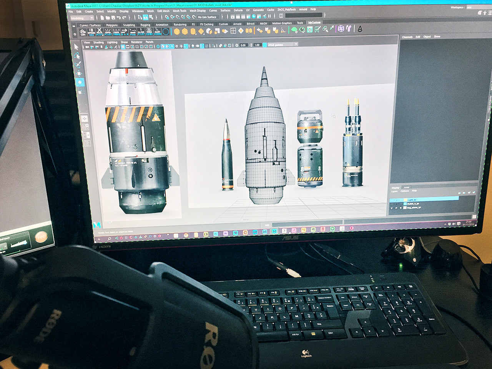Viewport: 492px width, 369px height.
Task: Toggle the R reference state of img_plane_lyr
Action: [401, 208]
